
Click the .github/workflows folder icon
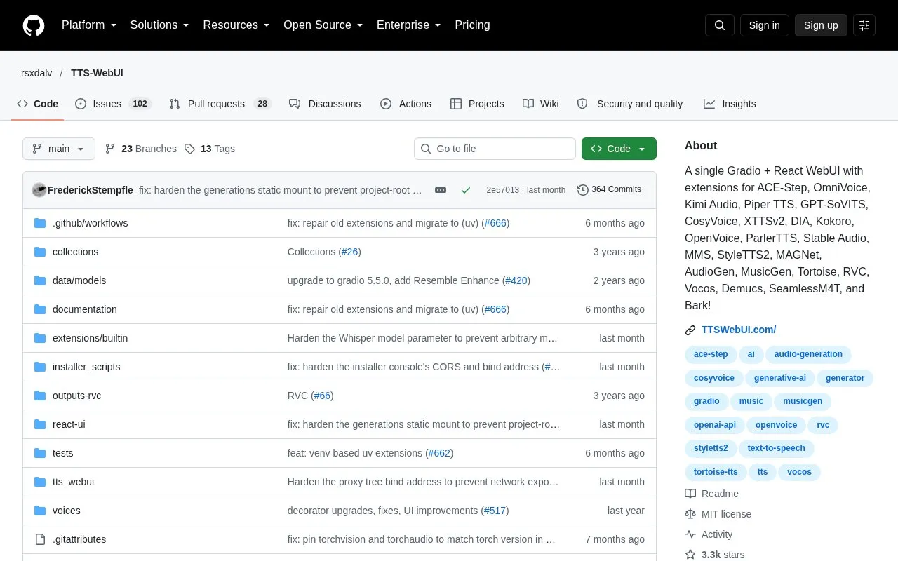coord(40,223)
